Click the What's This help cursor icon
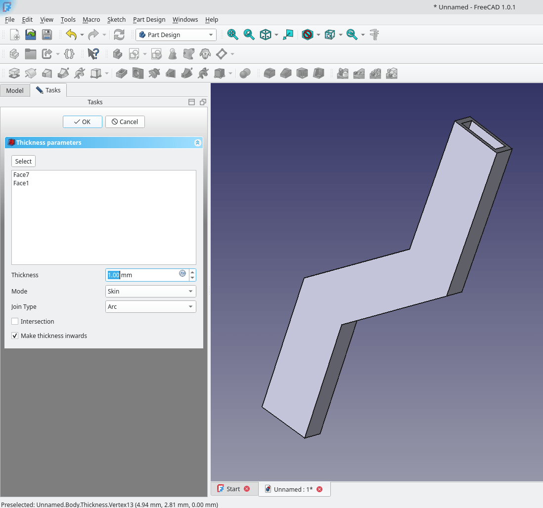 pyautogui.click(x=93, y=53)
